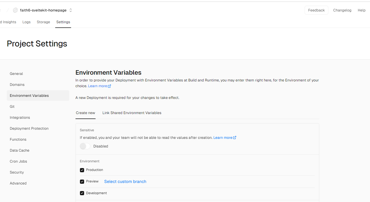Open the Changelog link
This screenshot has height=202, width=370.
tap(342, 10)
